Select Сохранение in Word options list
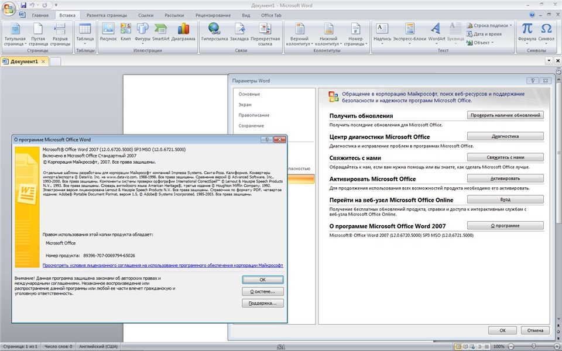 [251, 126]
